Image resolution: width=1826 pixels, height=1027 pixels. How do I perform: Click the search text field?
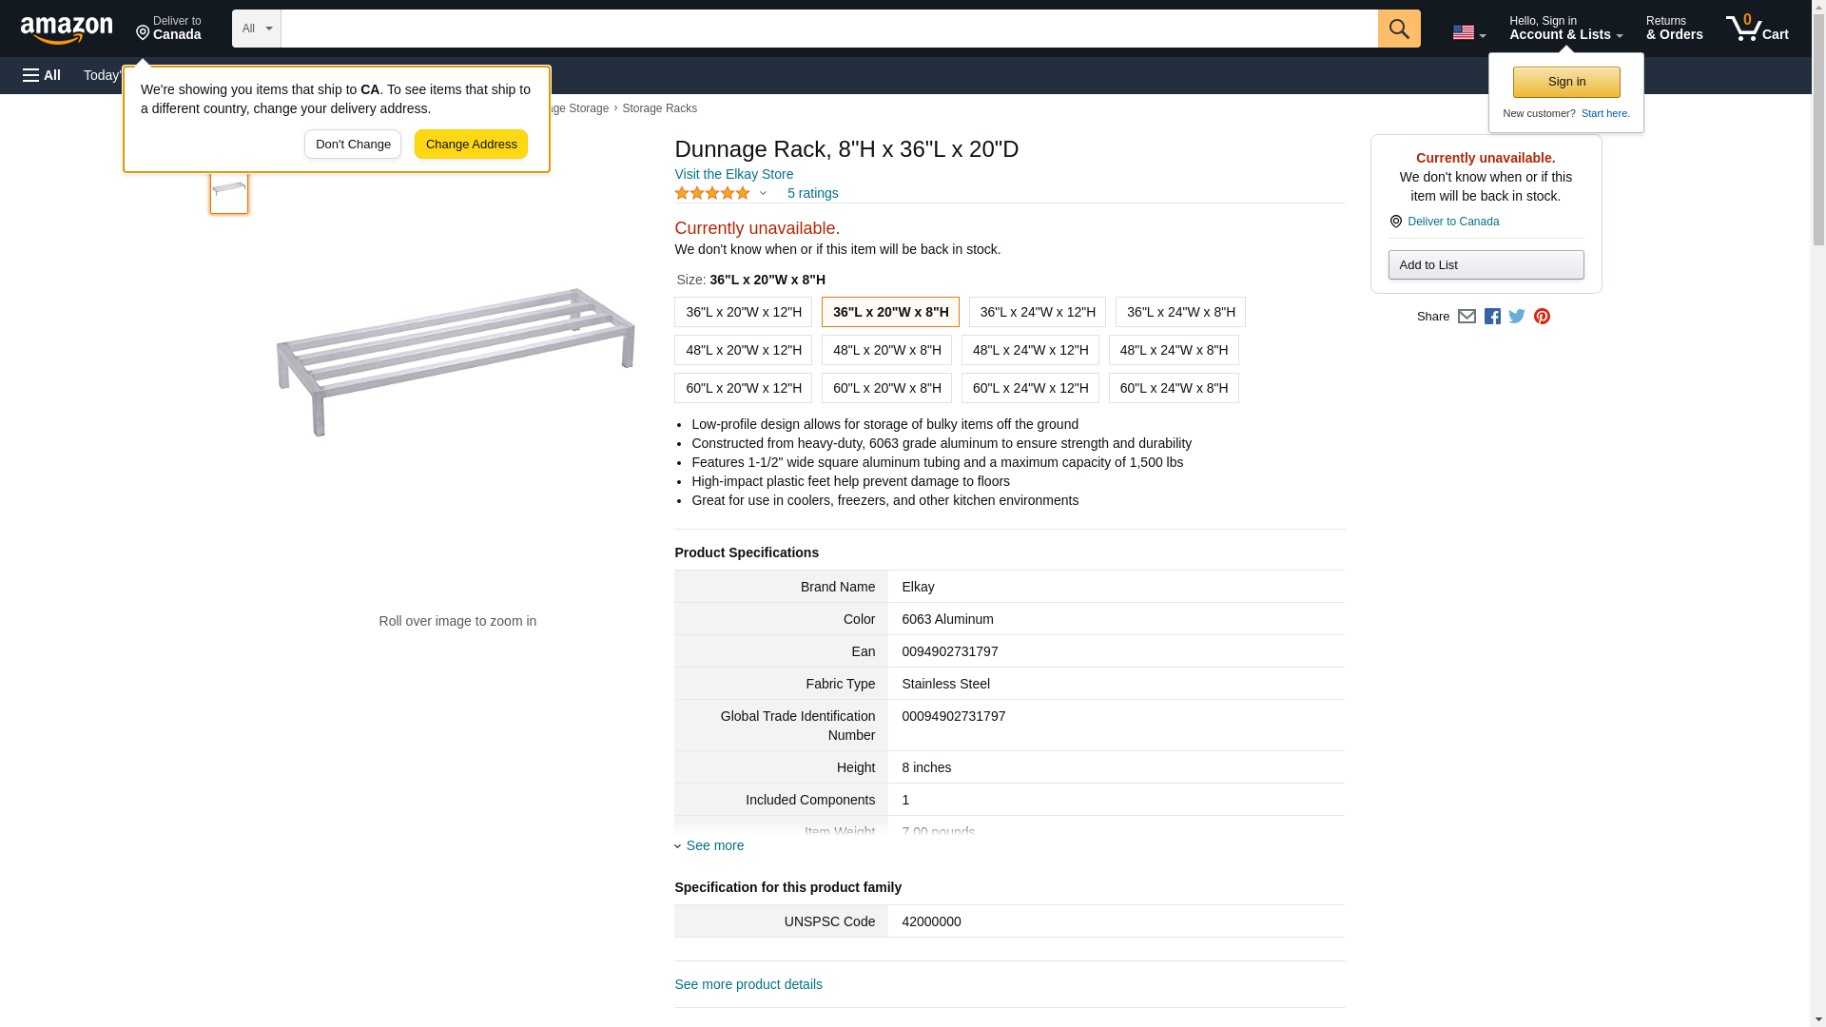828,29
